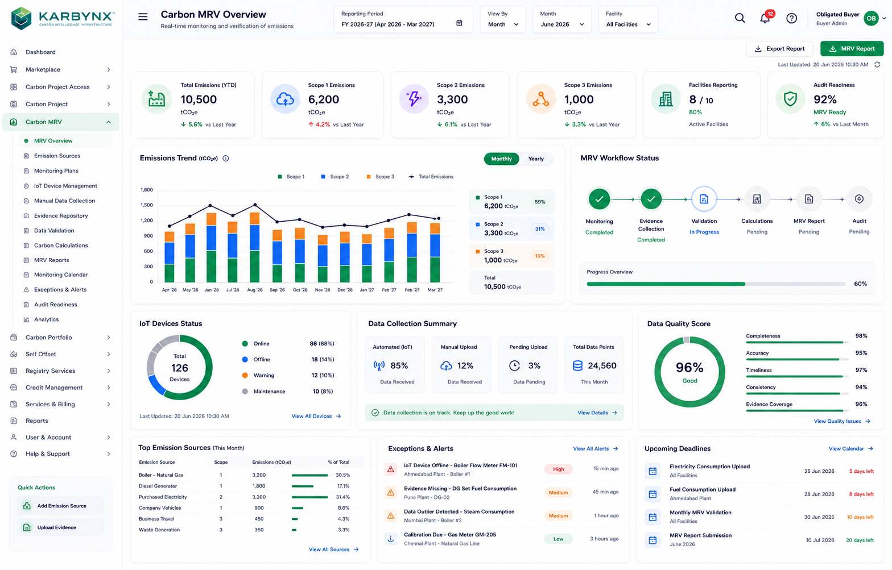This screenshot has width=892, height=570.
Task: Click the 96% Data Quality Score gauge
Action: (x=689, y=372)
